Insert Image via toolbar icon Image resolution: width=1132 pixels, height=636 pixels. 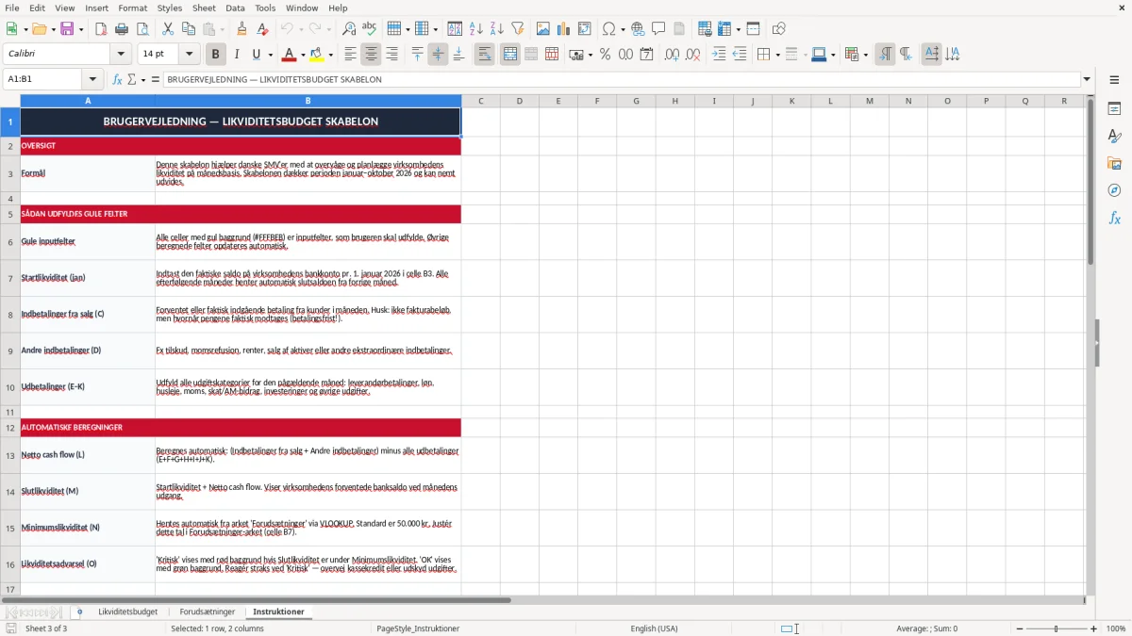543,29
